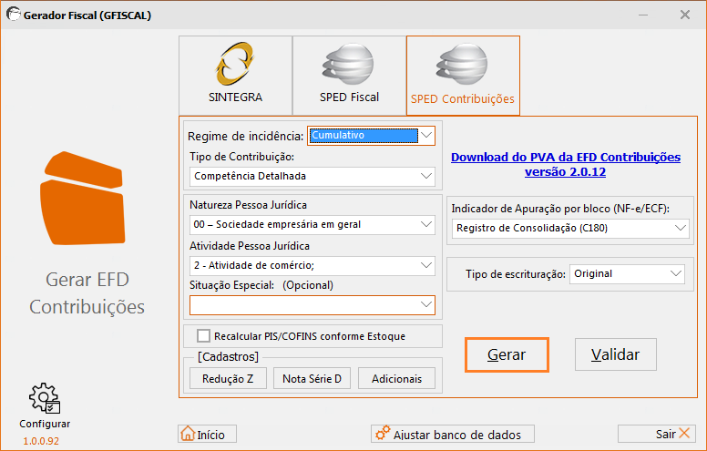Image resolution: width=707 pixels, height=451 pixels.
Task: Expand the Atividade Pessoa Jurídica dropdown
Action: [x=312, y=266]
